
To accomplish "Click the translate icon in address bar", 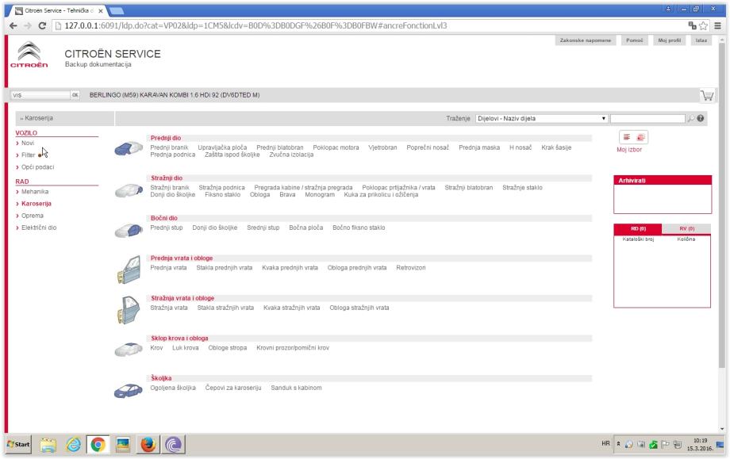I will point(692,25).
